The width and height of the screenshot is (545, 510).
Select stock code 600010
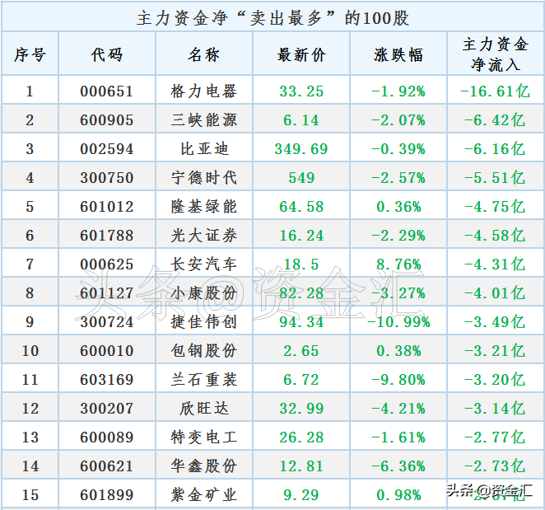point(107,351)
